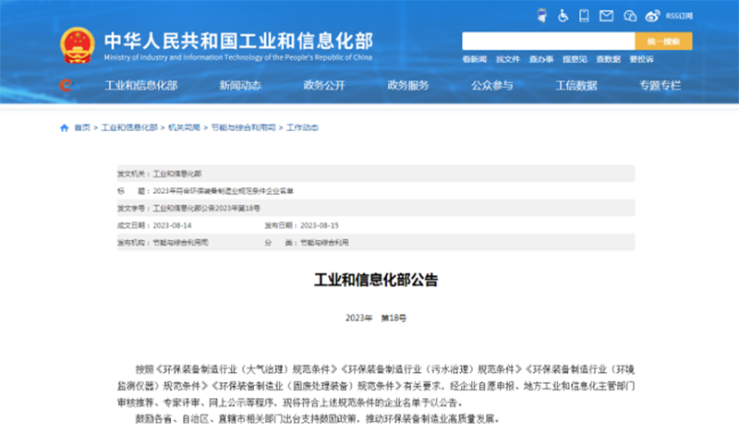Click the 找文件 quick link under search
This screenshot has height=445, width=739.
click(x=508, y=59)
